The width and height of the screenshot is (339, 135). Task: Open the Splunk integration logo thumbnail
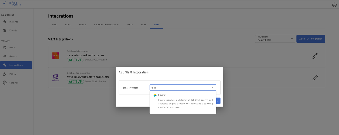coord(56,56)
